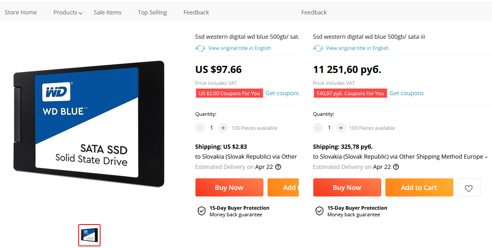Image resolution: width=492 pixels, height=248 pixels.
Task: Open delivery help question mark in dollar panel
Action: pyautogui.click(x=278, y=167)
